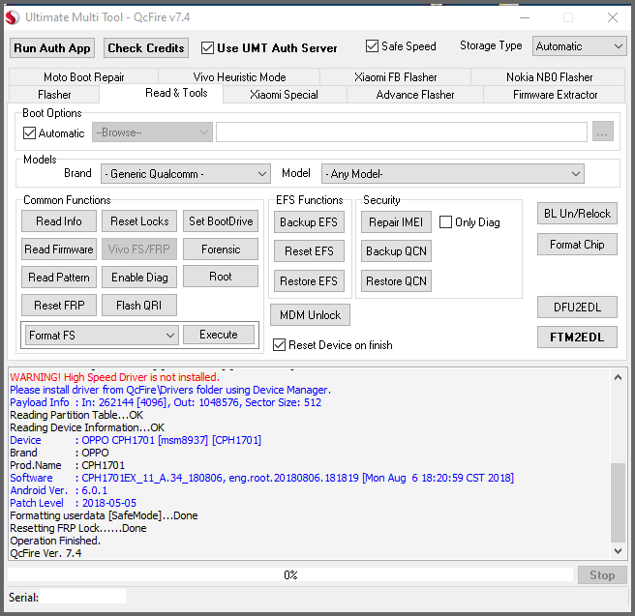Click the 'WARNING! High Speed Driver' log line

(114, 377)
